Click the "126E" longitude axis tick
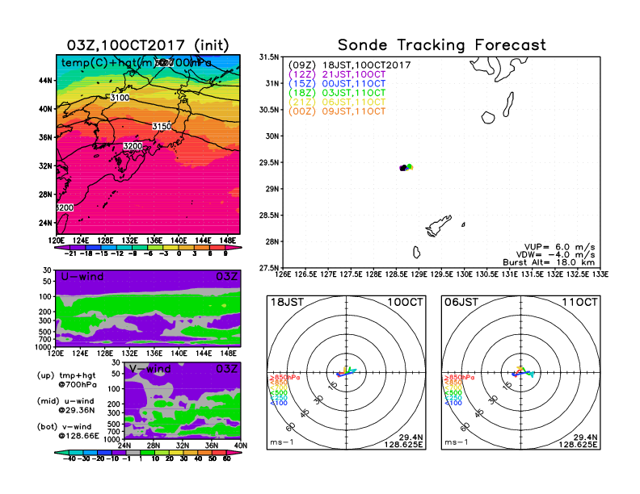Image resolution: width=640 pixels, height=494 pixels. point(283,274)
